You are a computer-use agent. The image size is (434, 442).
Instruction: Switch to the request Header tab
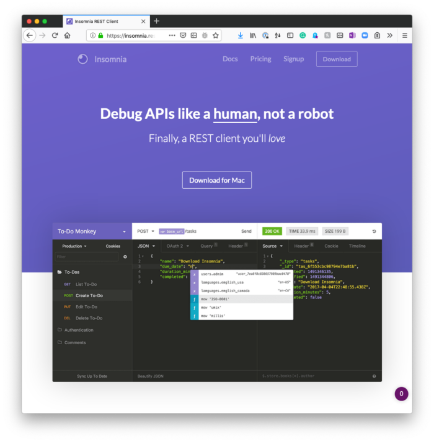pos(237,246)
